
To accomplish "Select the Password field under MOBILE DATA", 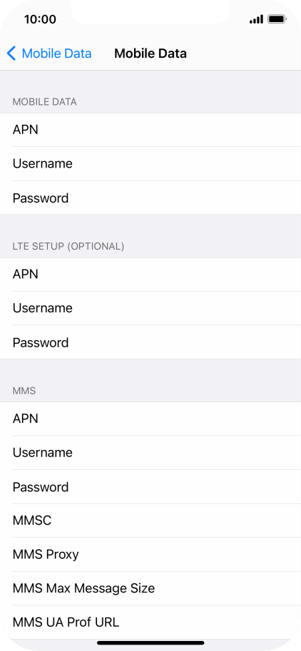I will (x=150, y=198).
